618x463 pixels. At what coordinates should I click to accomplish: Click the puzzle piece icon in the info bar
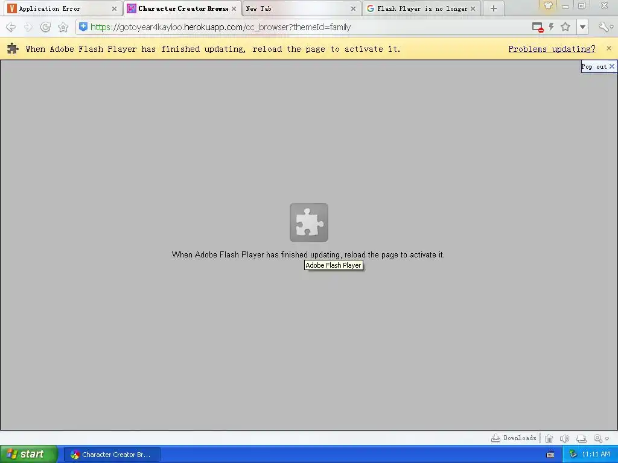tap(13, 48)
